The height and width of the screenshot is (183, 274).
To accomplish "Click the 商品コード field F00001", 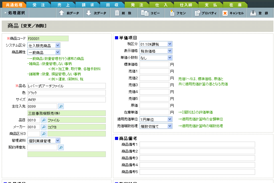I will pyautogui.click(x=48, y=38).
